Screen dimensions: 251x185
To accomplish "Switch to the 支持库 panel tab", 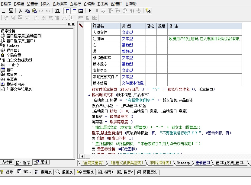I will coord(7,162).
